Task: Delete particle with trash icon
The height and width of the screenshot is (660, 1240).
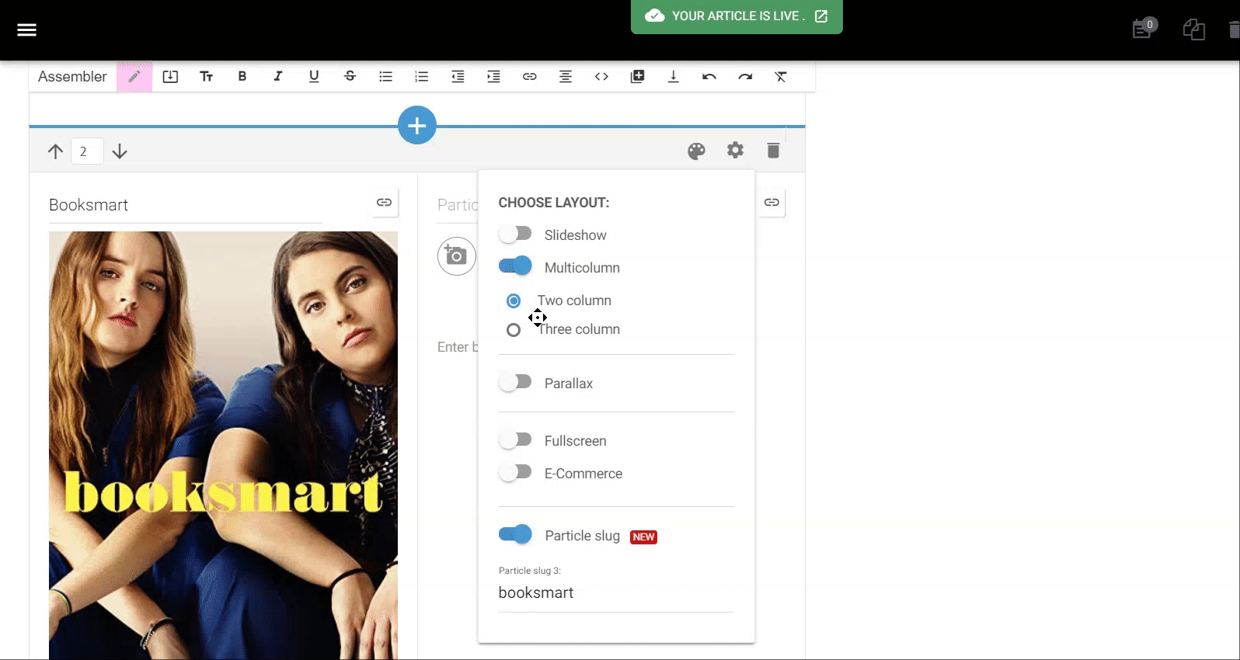Action: tap(773, 151)
